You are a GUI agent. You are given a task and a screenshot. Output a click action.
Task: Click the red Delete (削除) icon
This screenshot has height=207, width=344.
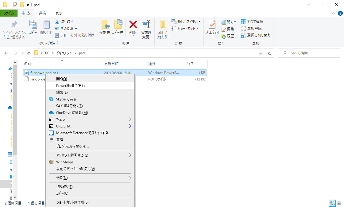(133, 27)
